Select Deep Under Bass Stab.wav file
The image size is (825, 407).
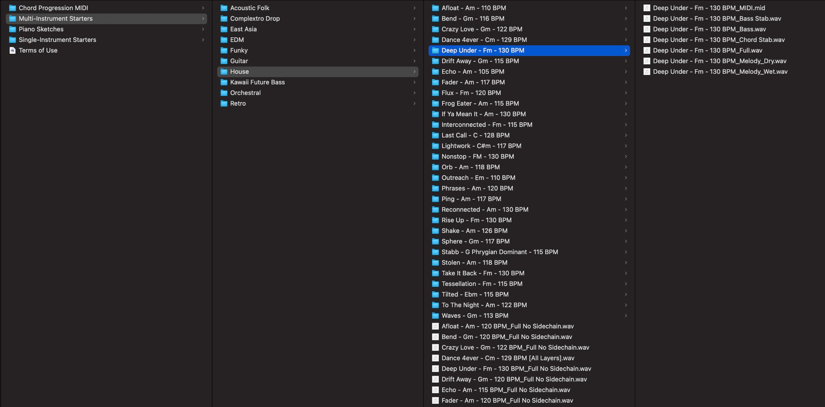(717, 19)
